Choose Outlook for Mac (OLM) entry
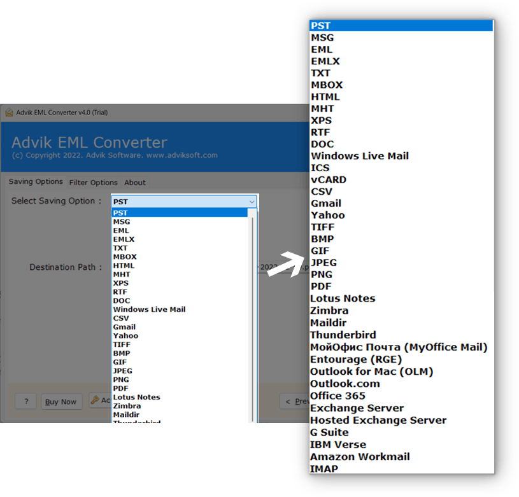519x497 pixels. [x=401, y=372]
